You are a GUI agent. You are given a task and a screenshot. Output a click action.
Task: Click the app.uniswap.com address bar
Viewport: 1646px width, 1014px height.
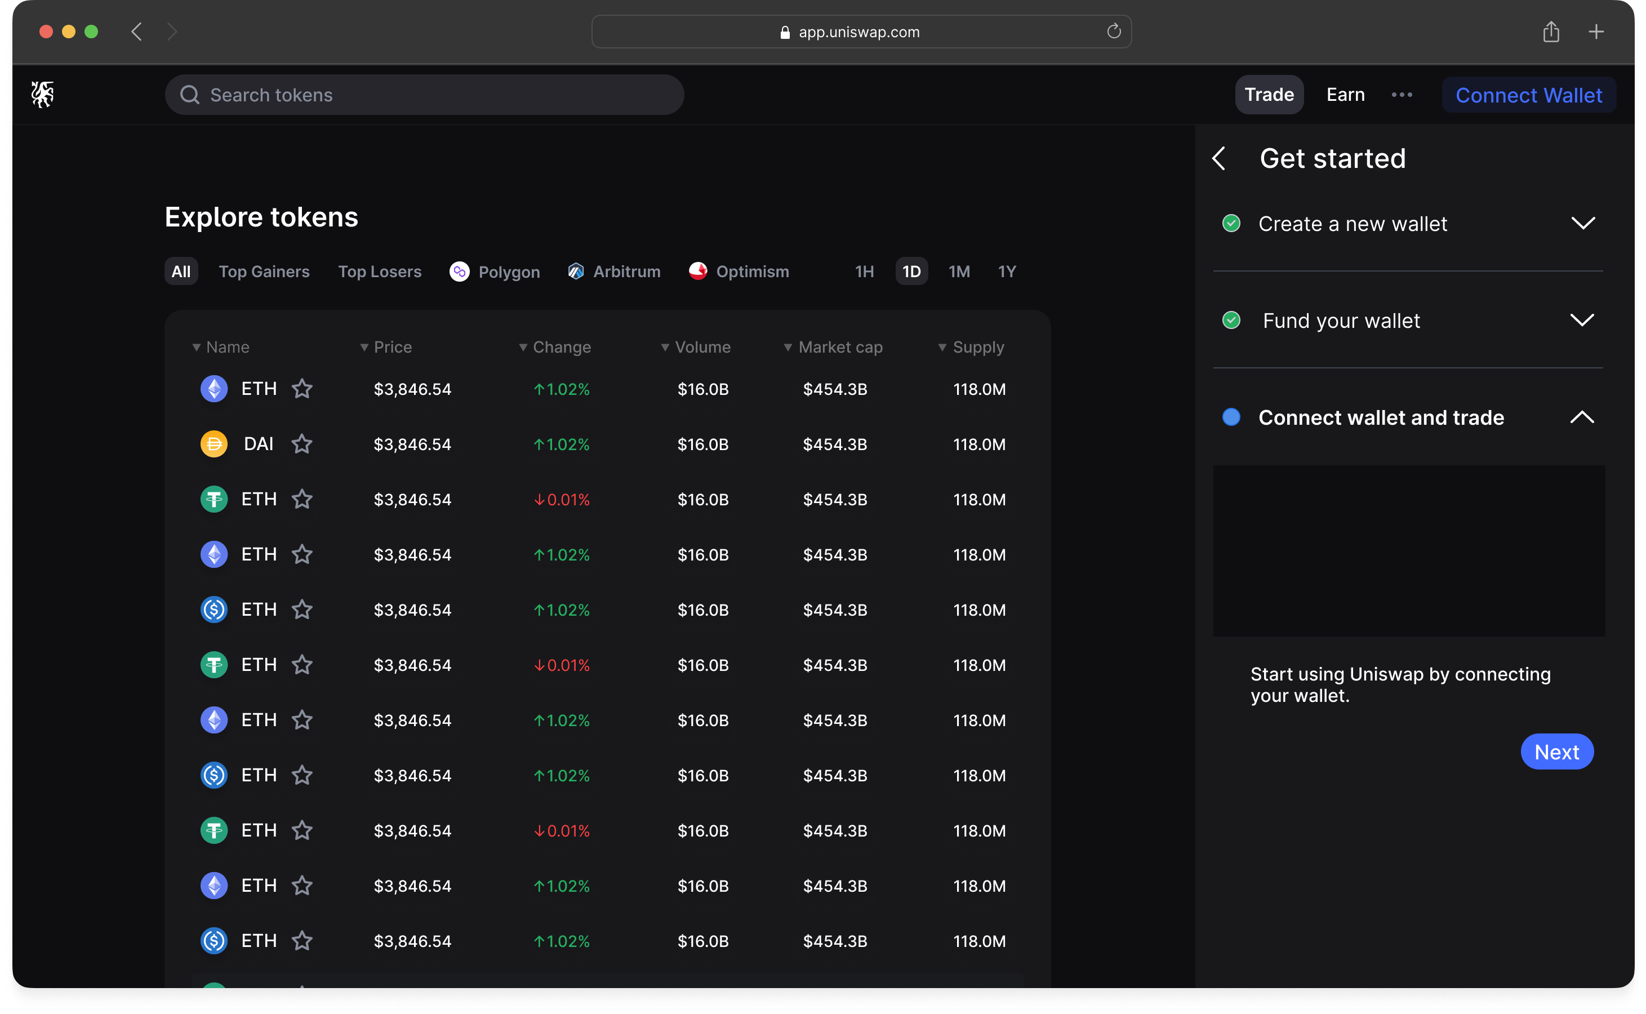pyautogui.click(x=861, y=32)
